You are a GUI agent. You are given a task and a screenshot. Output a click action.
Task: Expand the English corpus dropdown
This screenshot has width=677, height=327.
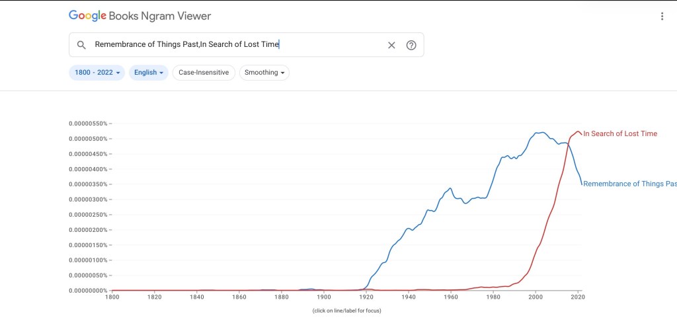pos(149,73)
